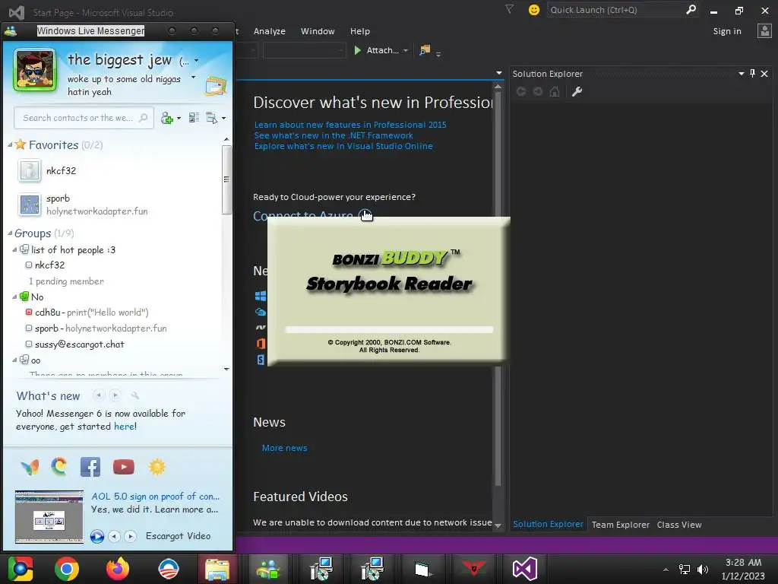
Task: Click the smiley feedback icon
Action: click(x=534, y=10)
